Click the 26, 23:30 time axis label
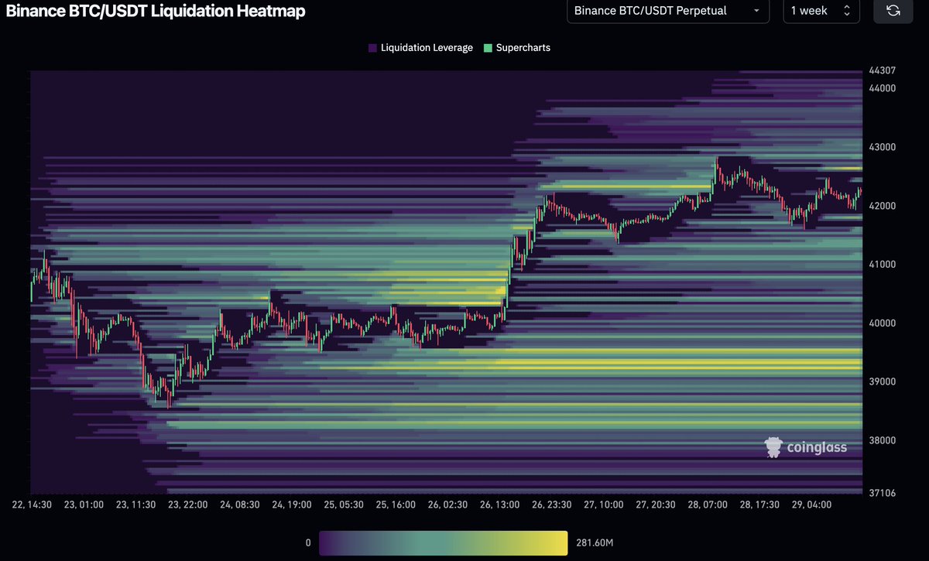 pos(553,505)
